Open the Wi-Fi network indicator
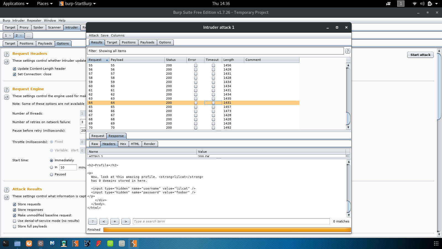The width and height of the screenshot is (442, 249). pos(414,4)
